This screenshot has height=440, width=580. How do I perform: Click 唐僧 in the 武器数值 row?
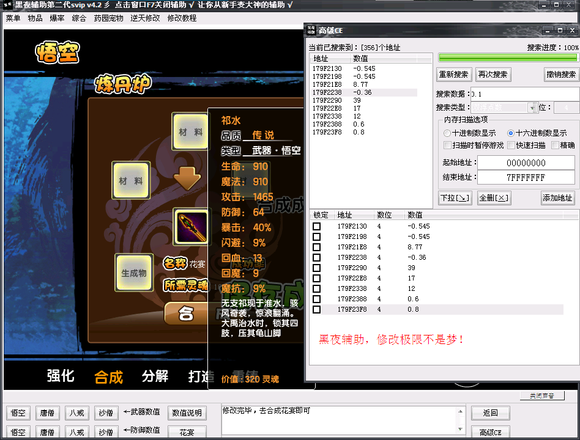(47, 413)
